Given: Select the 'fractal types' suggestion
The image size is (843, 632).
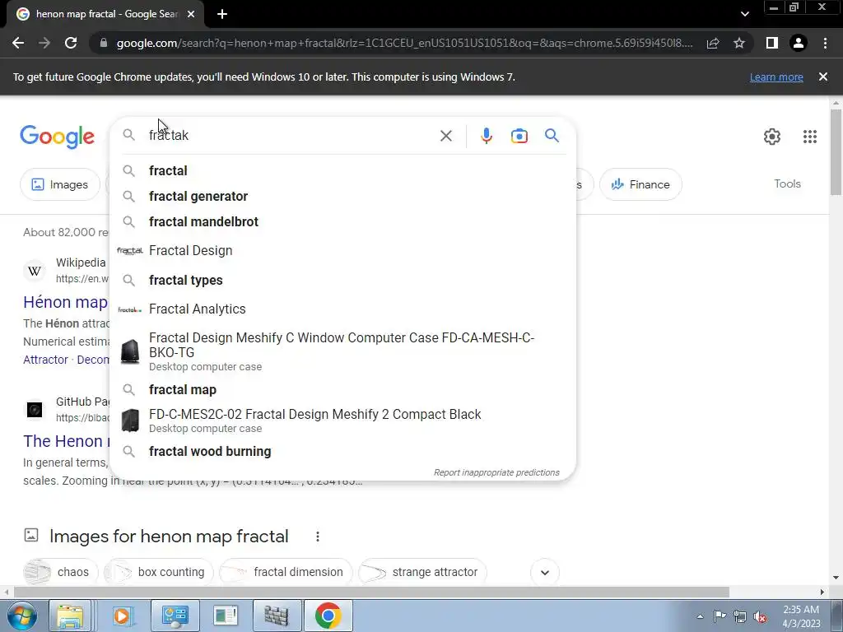Looking at the screenshot, I should click(x=342, y=280).
